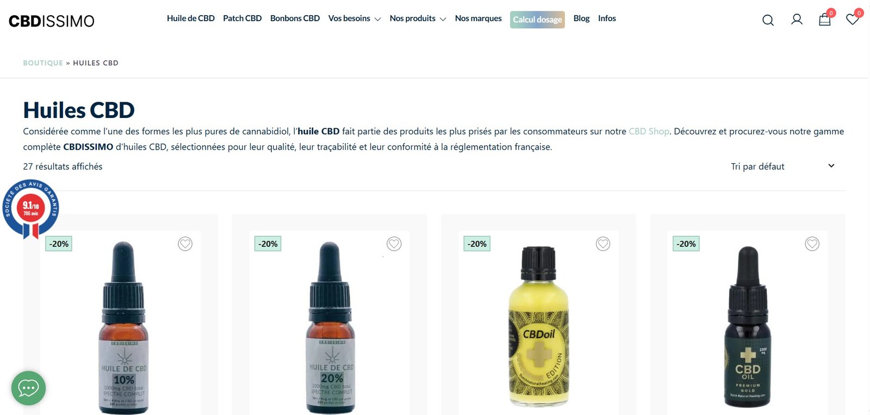The width and height of the screenshot is (870, 415).
Task: Follow the CBD Shop link in description
Action: point(649,131)
